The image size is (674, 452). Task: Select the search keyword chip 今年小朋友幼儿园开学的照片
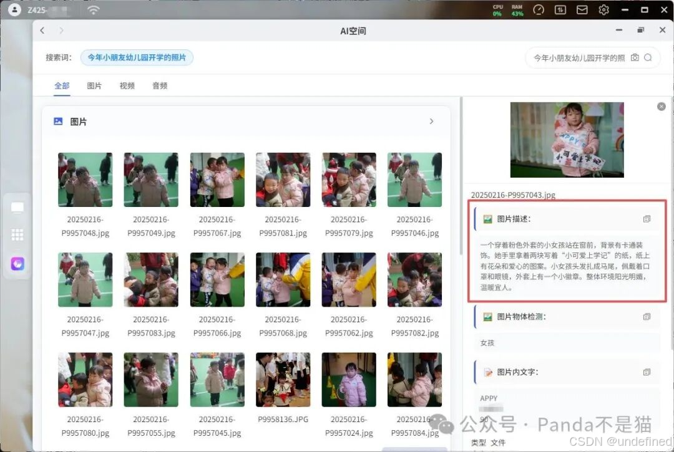point(137,57)
